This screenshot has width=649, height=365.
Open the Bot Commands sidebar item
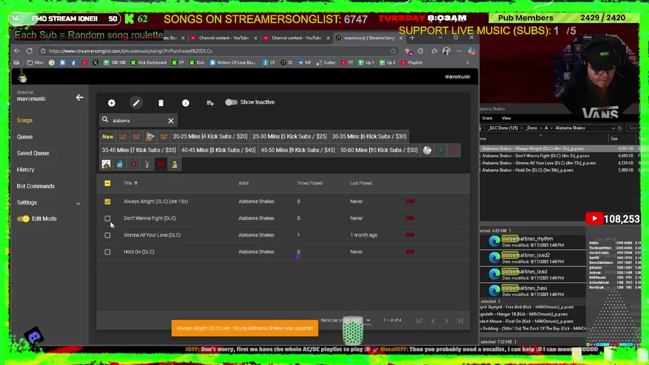(35, 186)
